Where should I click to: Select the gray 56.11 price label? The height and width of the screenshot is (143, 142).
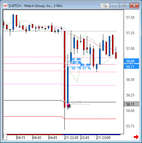(132, 104)
